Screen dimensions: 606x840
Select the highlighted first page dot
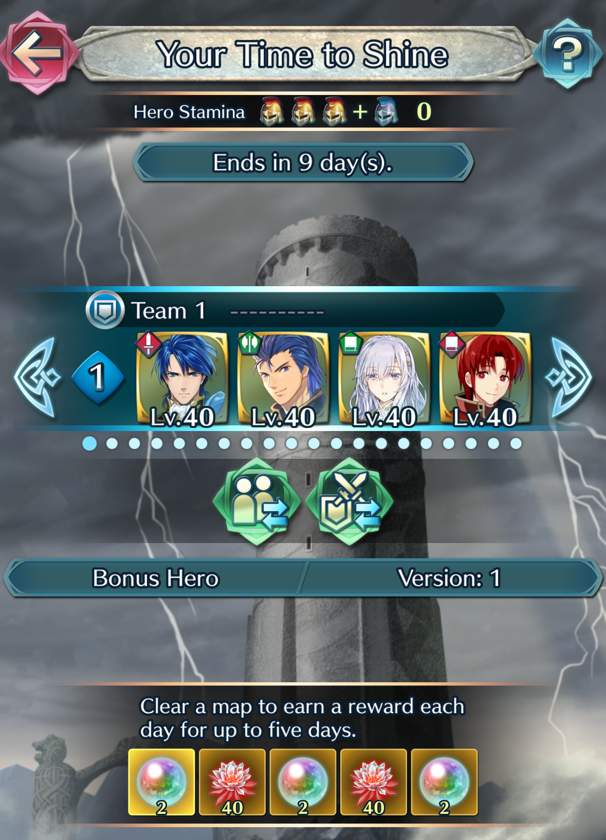(x=89, y=443)
